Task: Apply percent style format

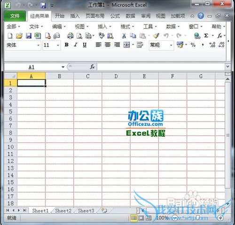Action: 193,45
